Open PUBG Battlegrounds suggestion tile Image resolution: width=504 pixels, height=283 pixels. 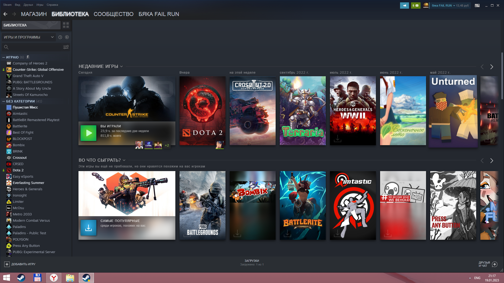[x=202, y=205]
